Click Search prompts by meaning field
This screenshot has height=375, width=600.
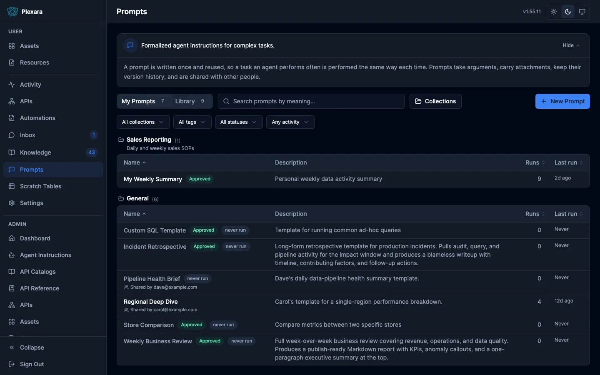point(311,101)
